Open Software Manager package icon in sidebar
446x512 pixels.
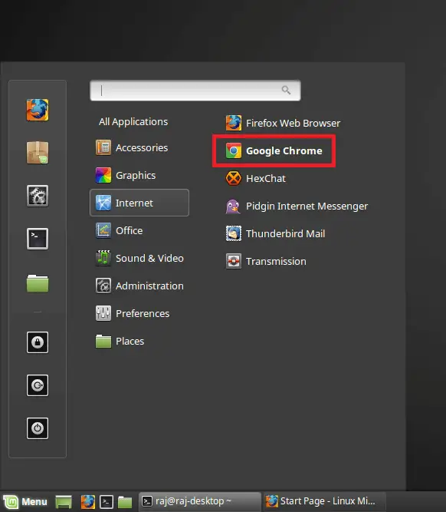[x=38, y=153]
